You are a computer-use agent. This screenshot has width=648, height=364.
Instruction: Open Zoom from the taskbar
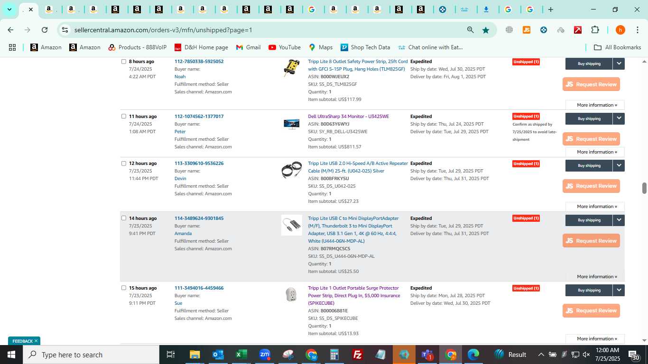pyautogui.click(x=265, y=355)
